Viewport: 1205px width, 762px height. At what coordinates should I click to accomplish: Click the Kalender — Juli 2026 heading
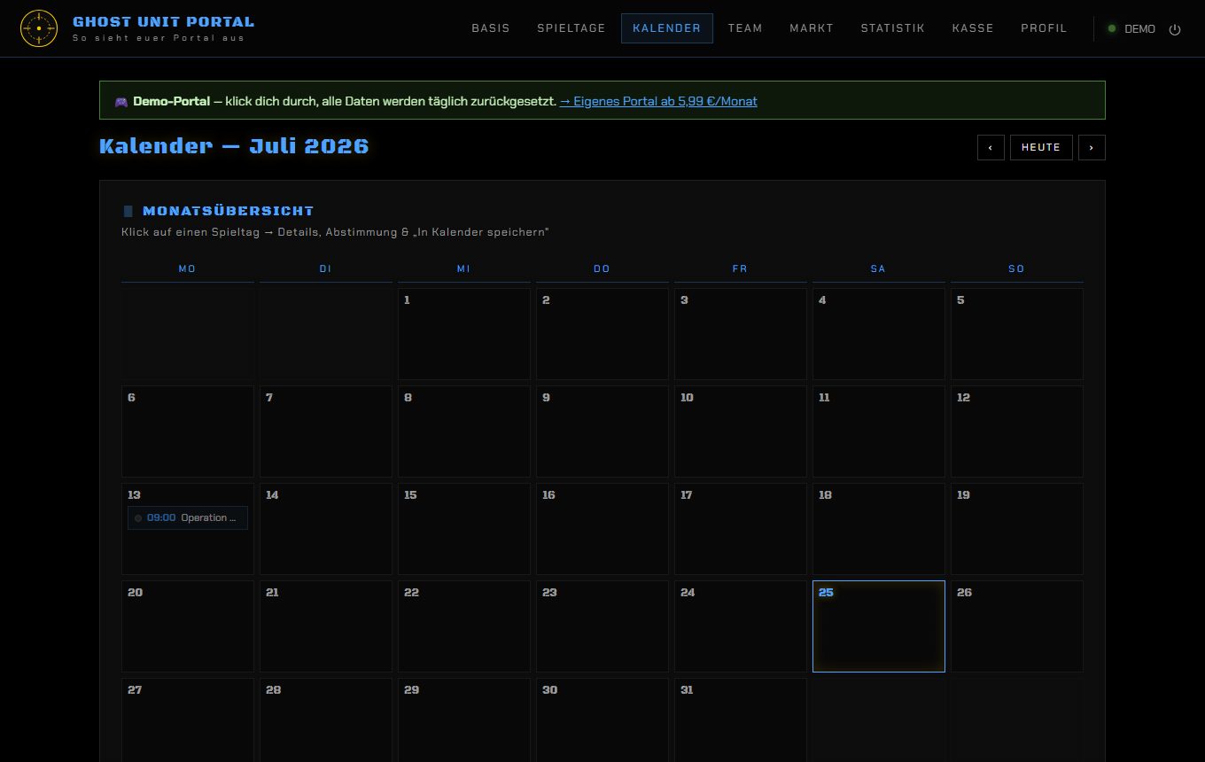pos(234,146)
